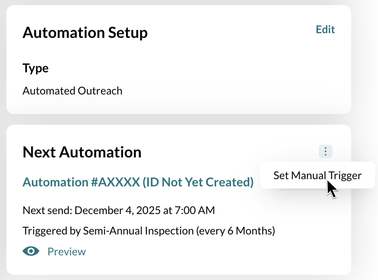Click the Next Automation heading

tap(82, 152)
